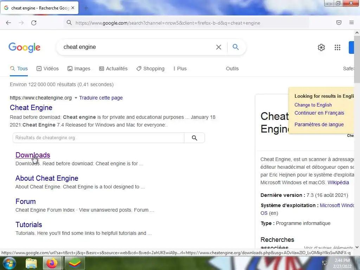Open the Outils search tools

(x=232, y=69)
